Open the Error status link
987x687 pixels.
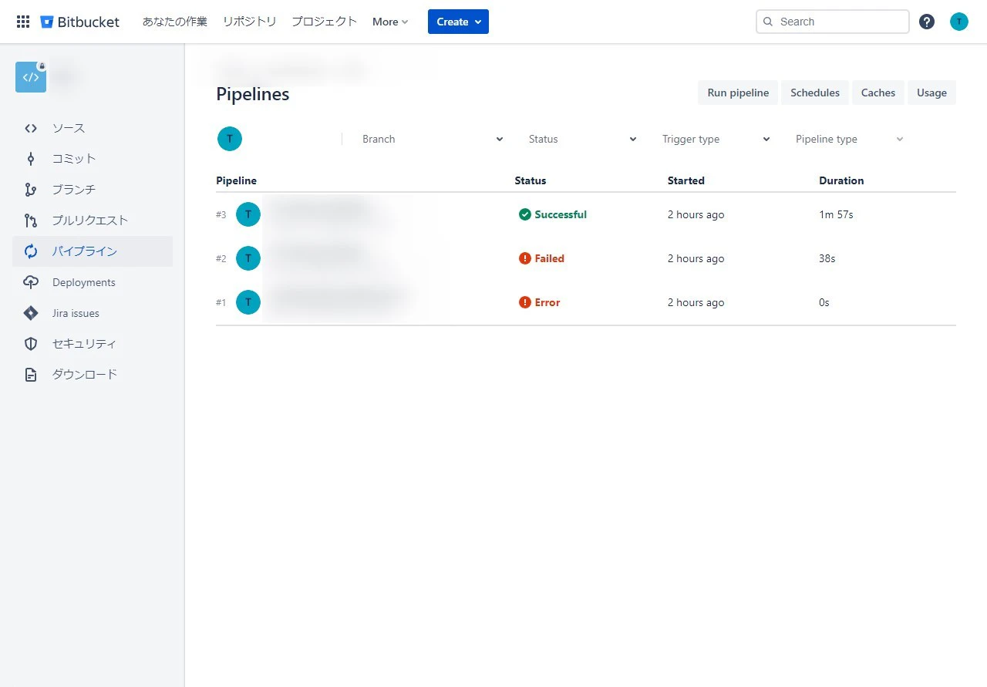click(547, 302)
